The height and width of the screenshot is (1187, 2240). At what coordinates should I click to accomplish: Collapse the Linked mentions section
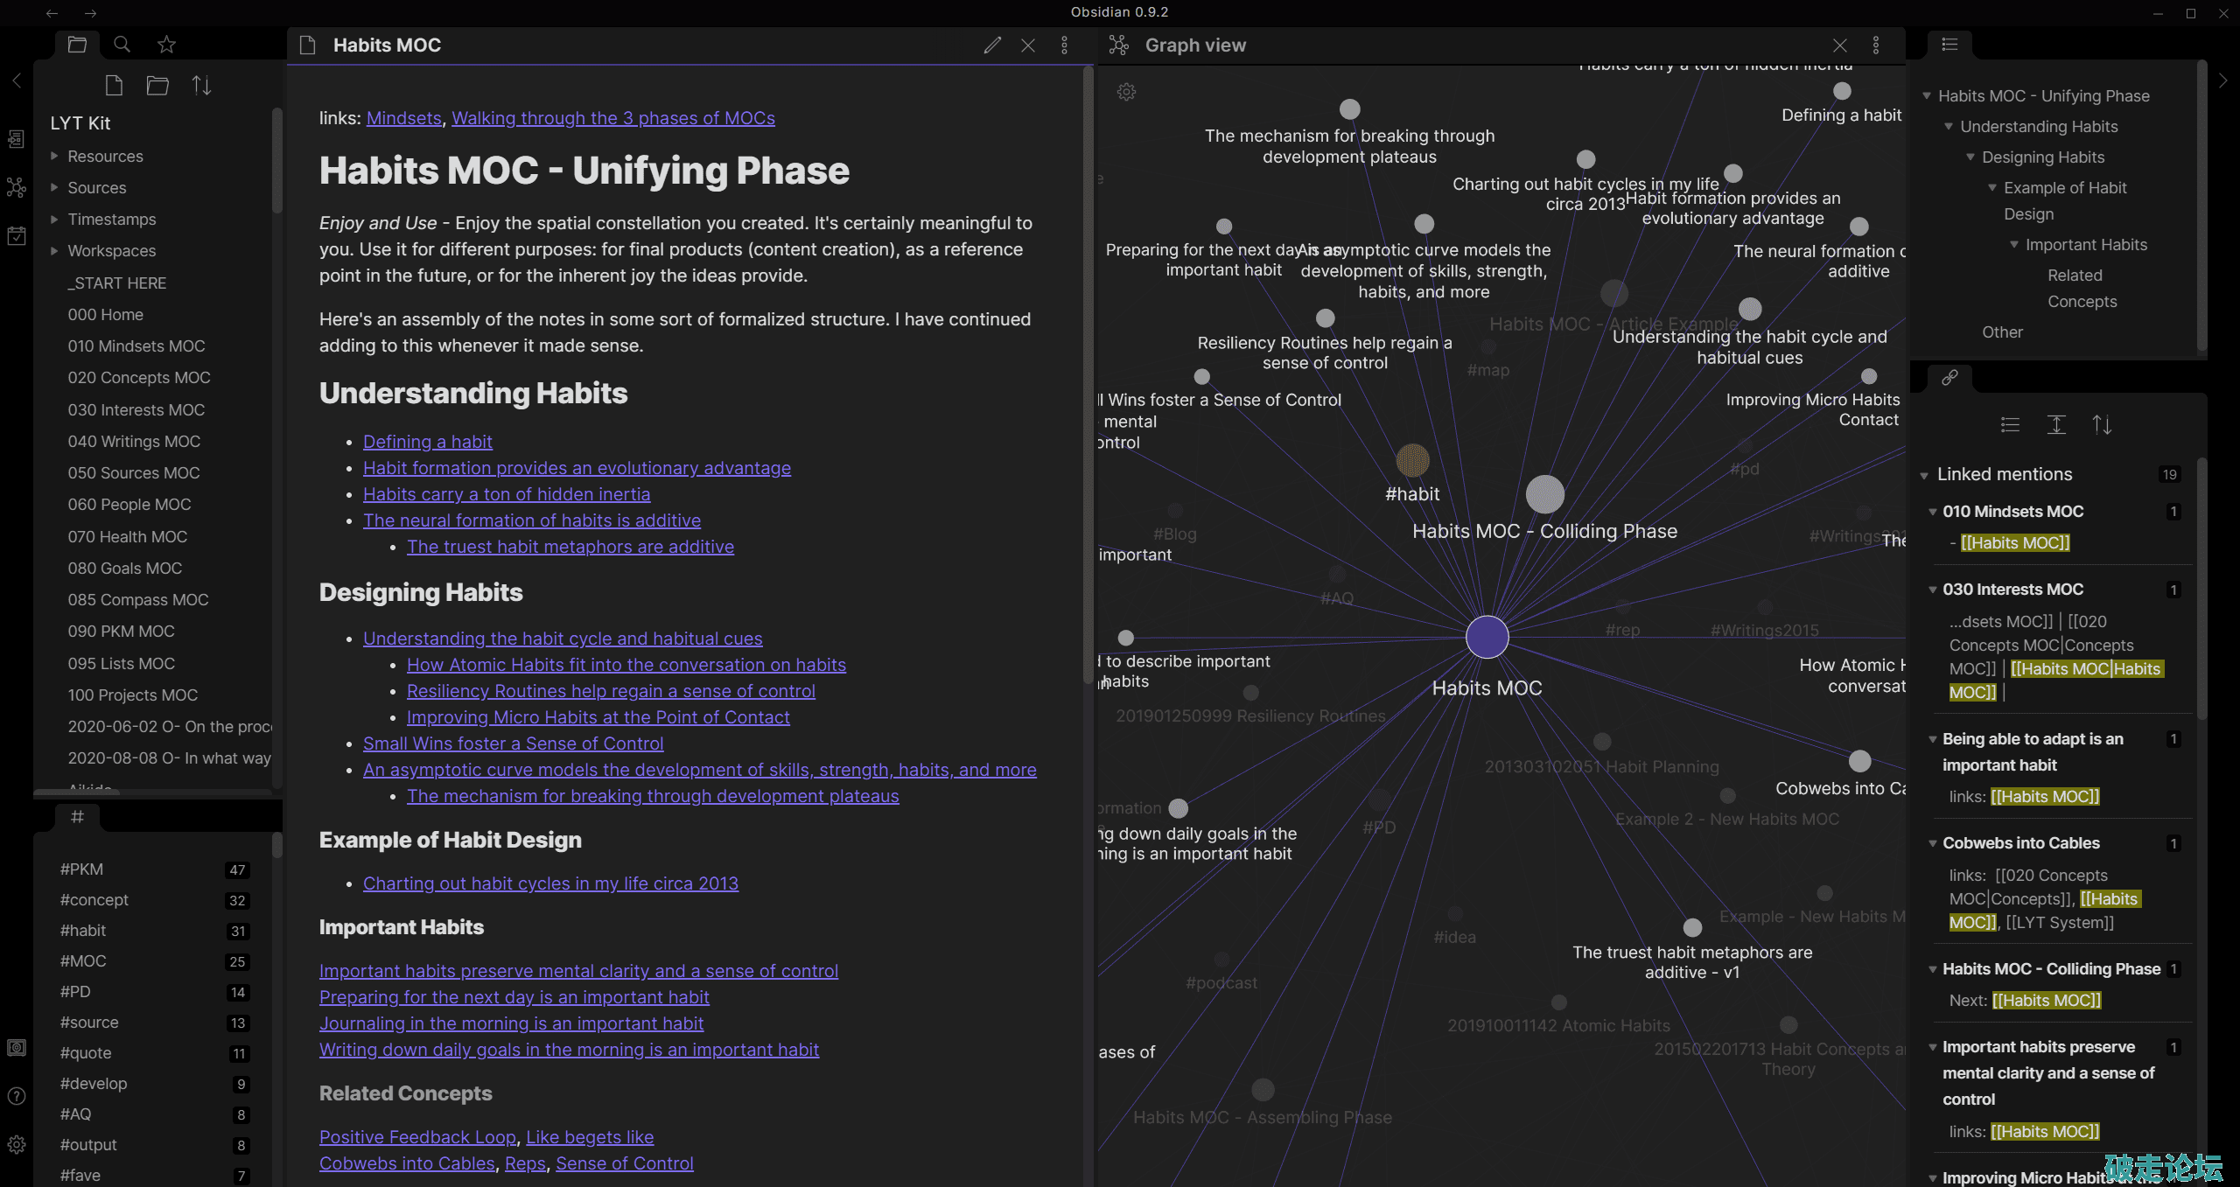click(1924, 475)
